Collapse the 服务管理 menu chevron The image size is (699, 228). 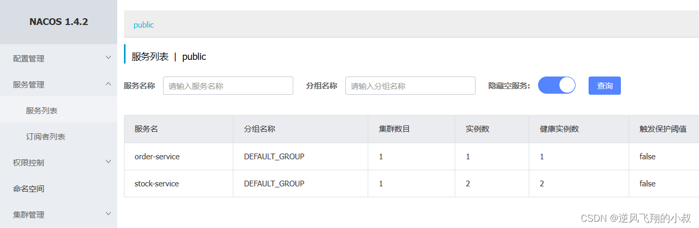point(108,84)
